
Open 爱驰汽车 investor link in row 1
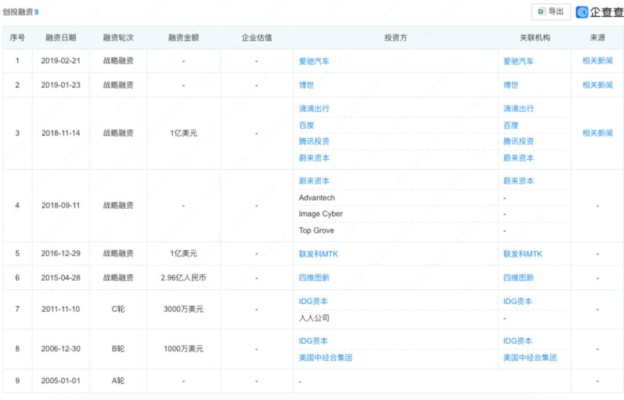314,61
